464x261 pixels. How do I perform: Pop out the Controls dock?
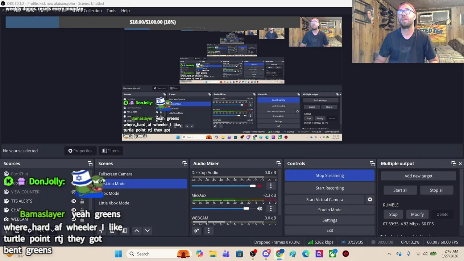point(372,163)
